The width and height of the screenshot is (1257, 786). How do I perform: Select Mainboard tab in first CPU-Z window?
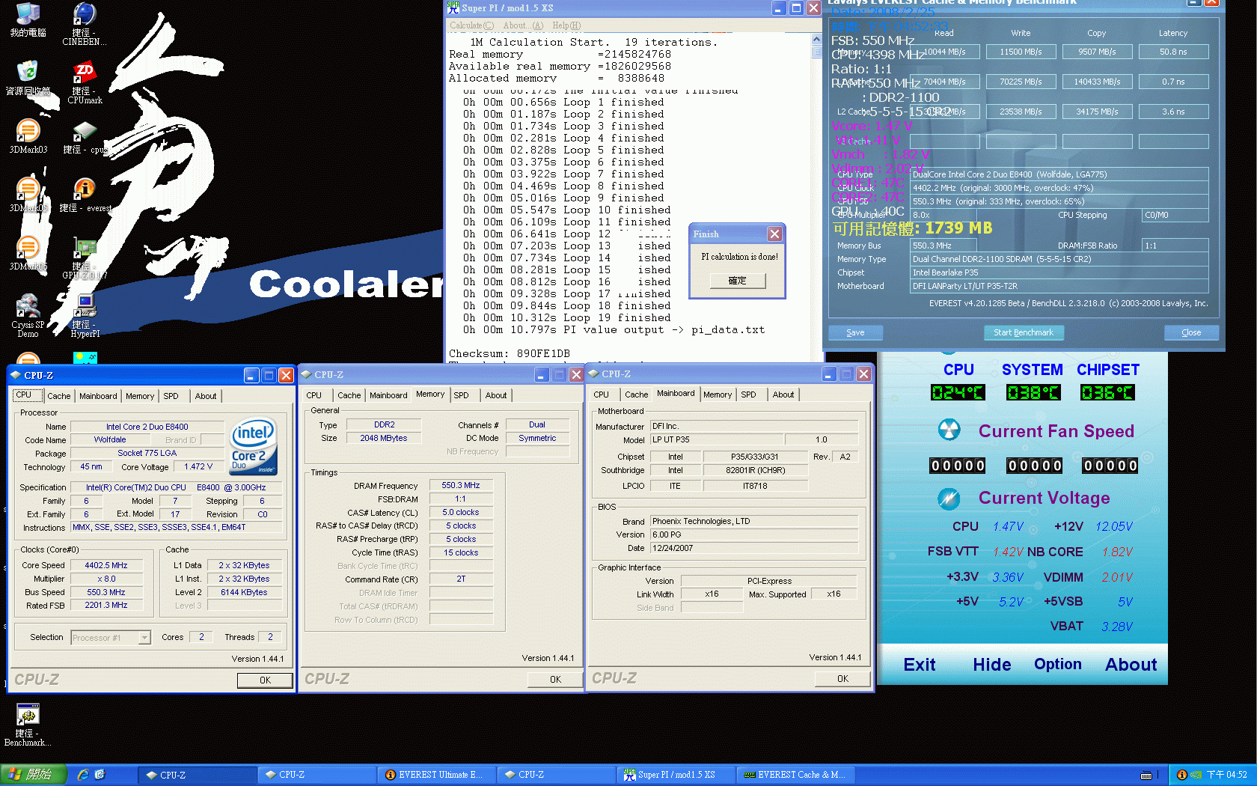tap(98, 396)
